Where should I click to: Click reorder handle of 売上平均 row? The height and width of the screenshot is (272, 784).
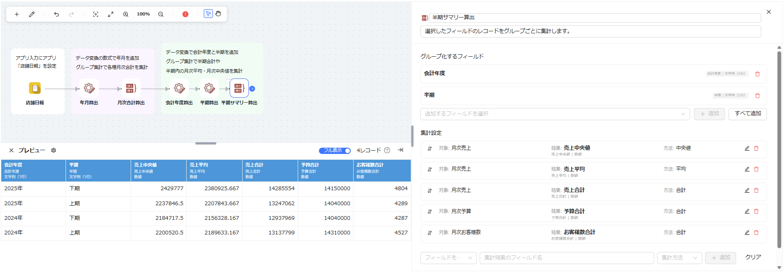click(x=430, y=169)
